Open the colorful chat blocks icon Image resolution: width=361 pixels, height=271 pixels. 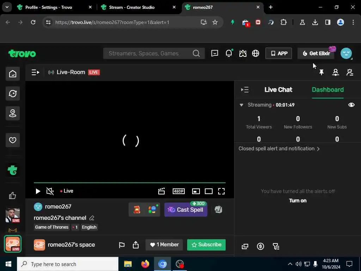point(152,210)
